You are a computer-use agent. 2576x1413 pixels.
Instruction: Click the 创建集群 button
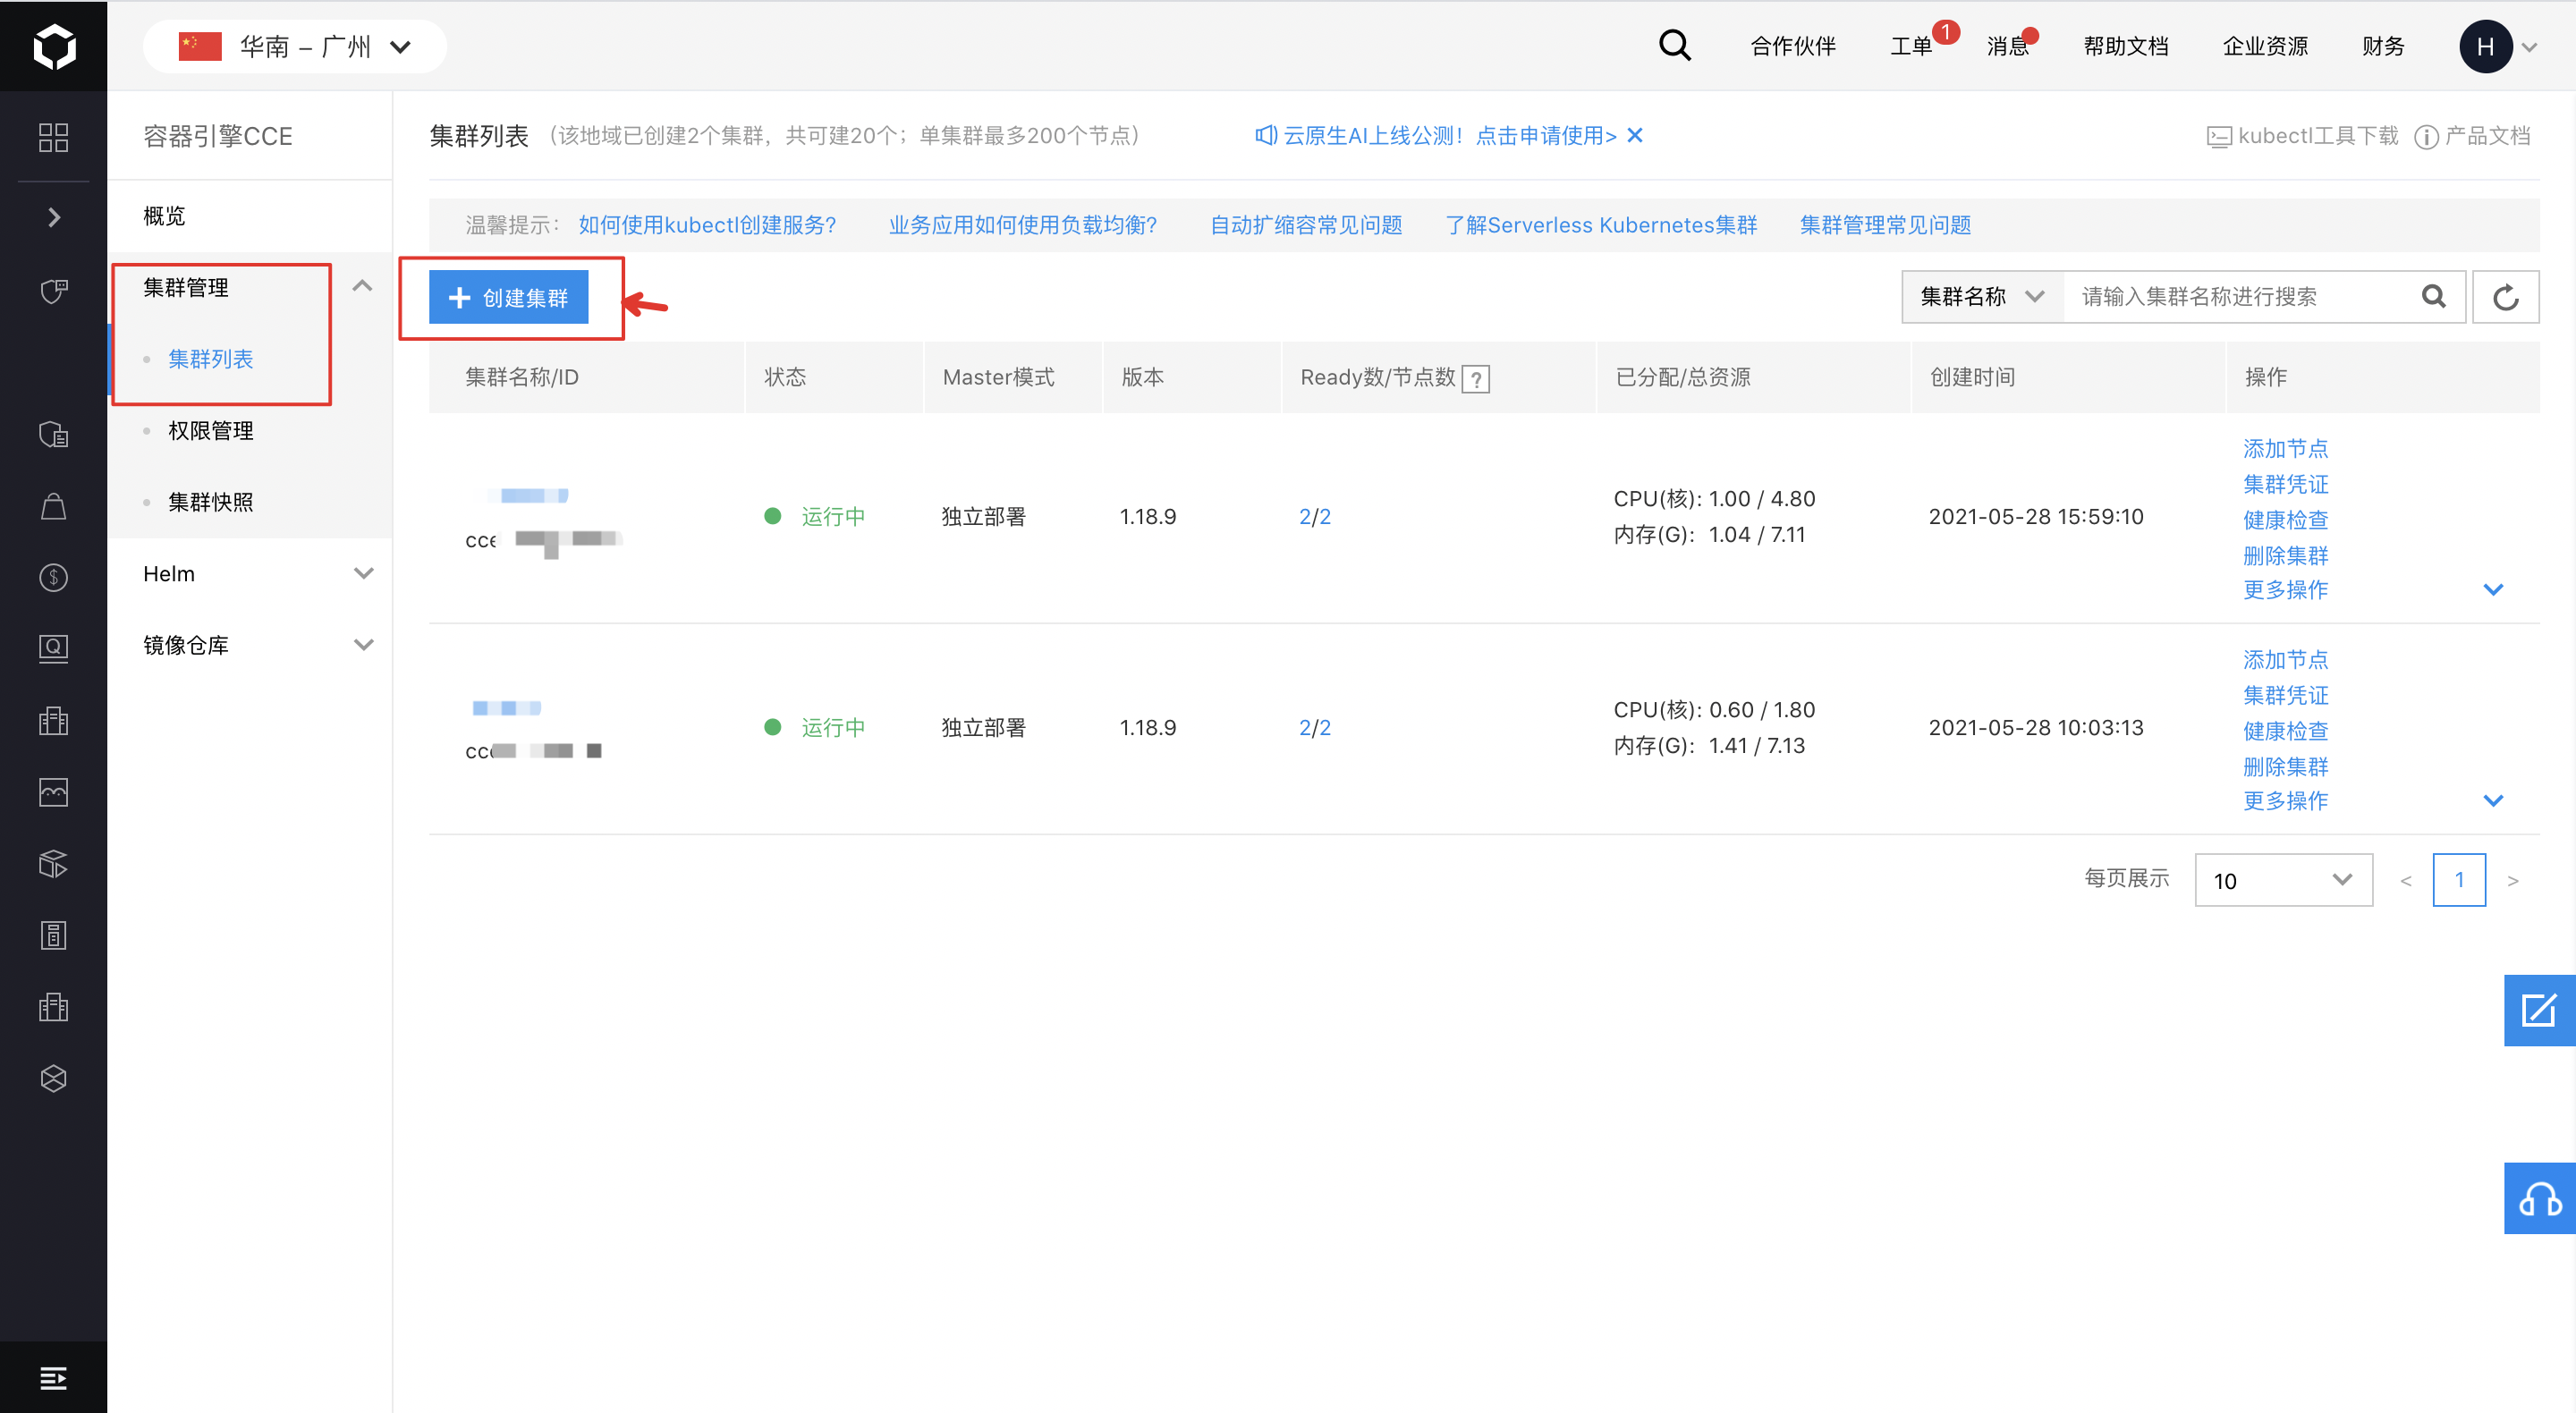tap(508, 297)
